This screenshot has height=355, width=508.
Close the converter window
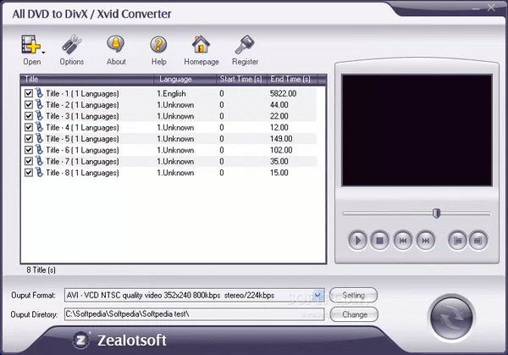tap(491, 8)
